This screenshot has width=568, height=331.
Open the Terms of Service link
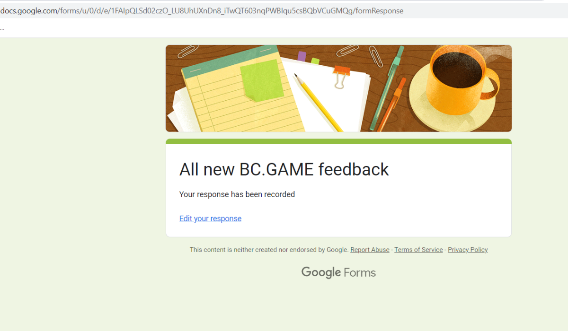point(418,250)
